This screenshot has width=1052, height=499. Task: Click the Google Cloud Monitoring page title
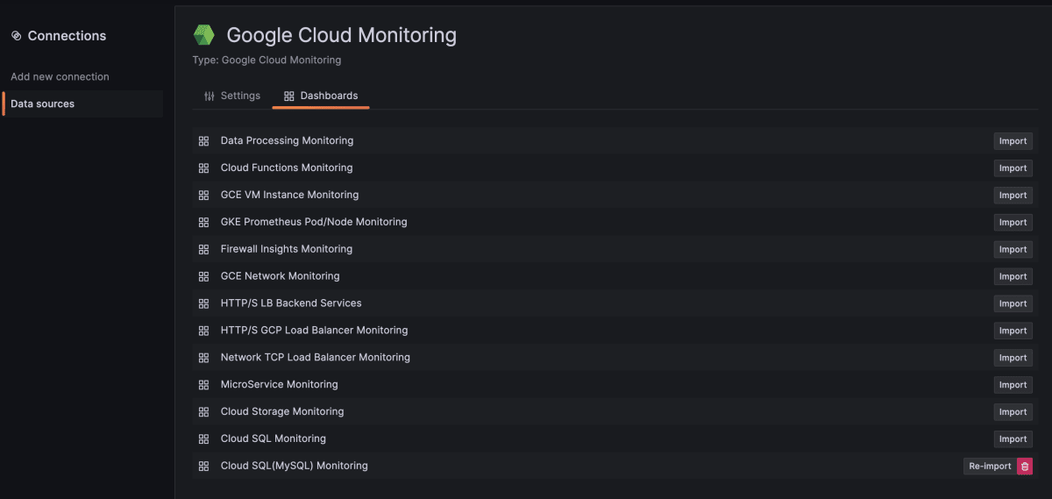point(341,35)
